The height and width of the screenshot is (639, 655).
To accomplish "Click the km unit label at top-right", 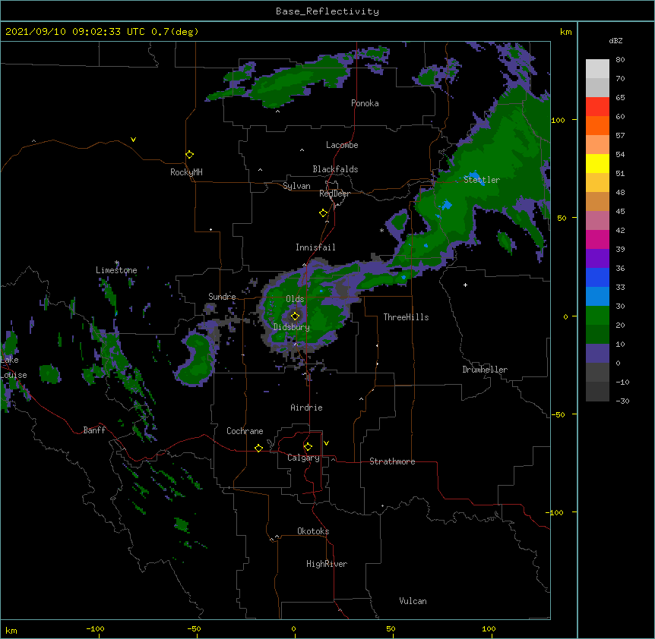I will pos(565,32).
